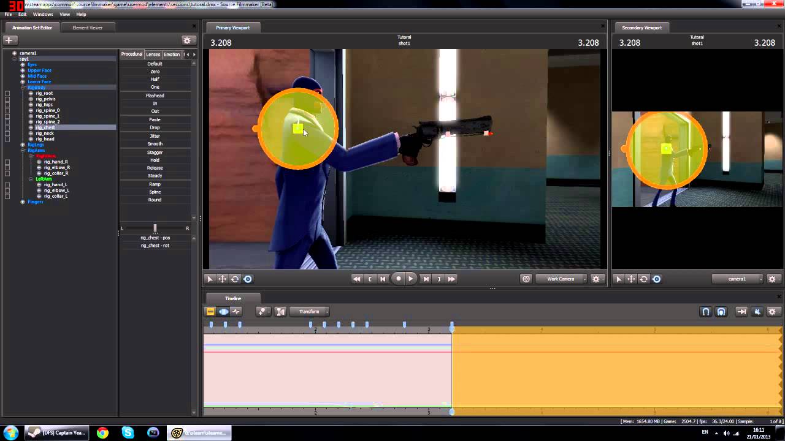The image size is (785, 441).
Task: Switch to the Motion Editor mode
Action: tap(223, 312)
